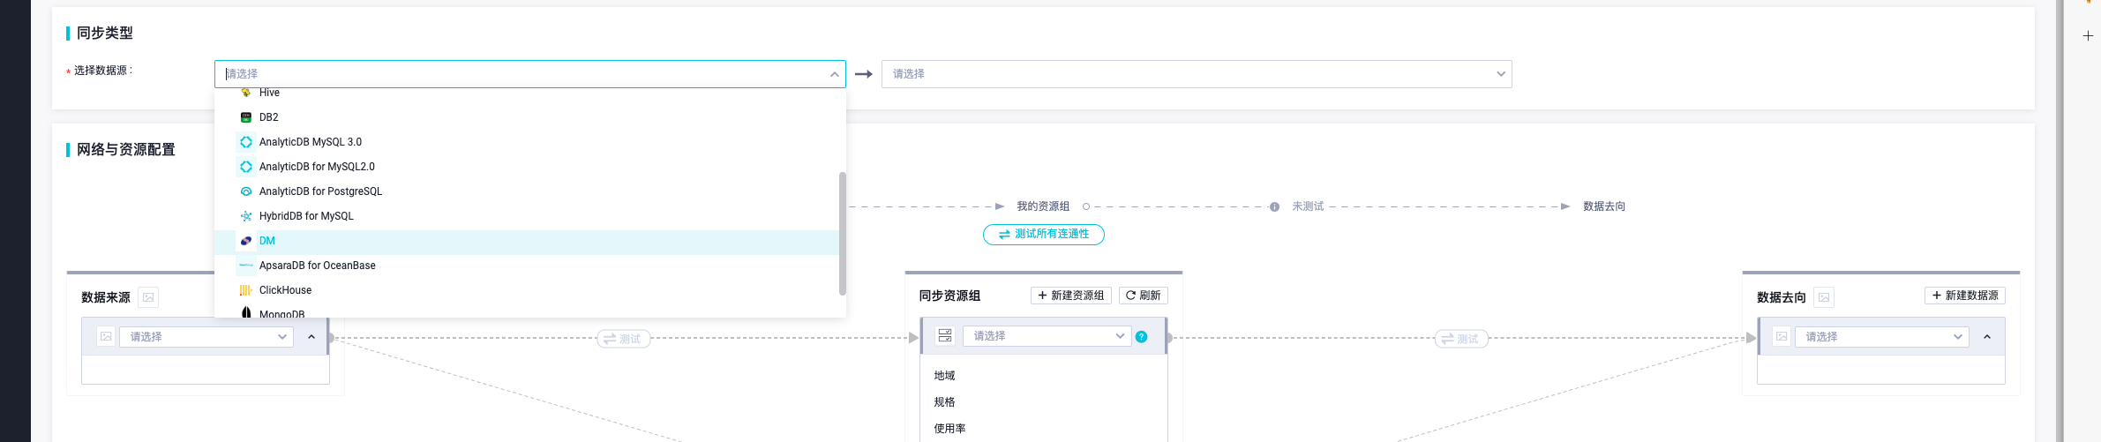Click the ClickHouse icon

coord(246,290)
